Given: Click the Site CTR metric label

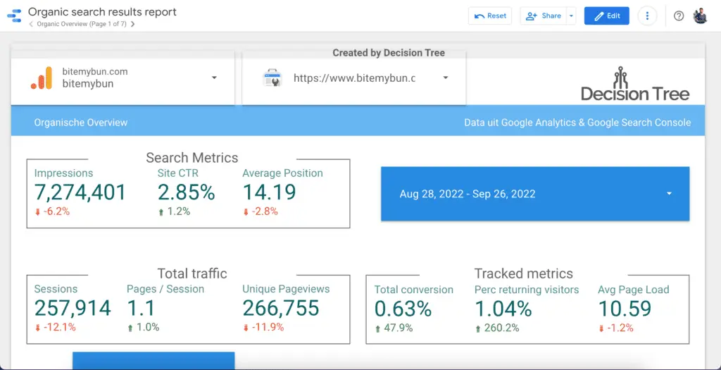Looking at the screenshot, I should point(178,173).
